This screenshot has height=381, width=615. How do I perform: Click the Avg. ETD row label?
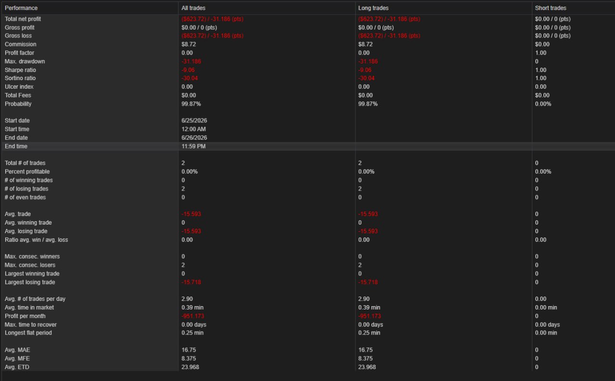click(17, 368)
